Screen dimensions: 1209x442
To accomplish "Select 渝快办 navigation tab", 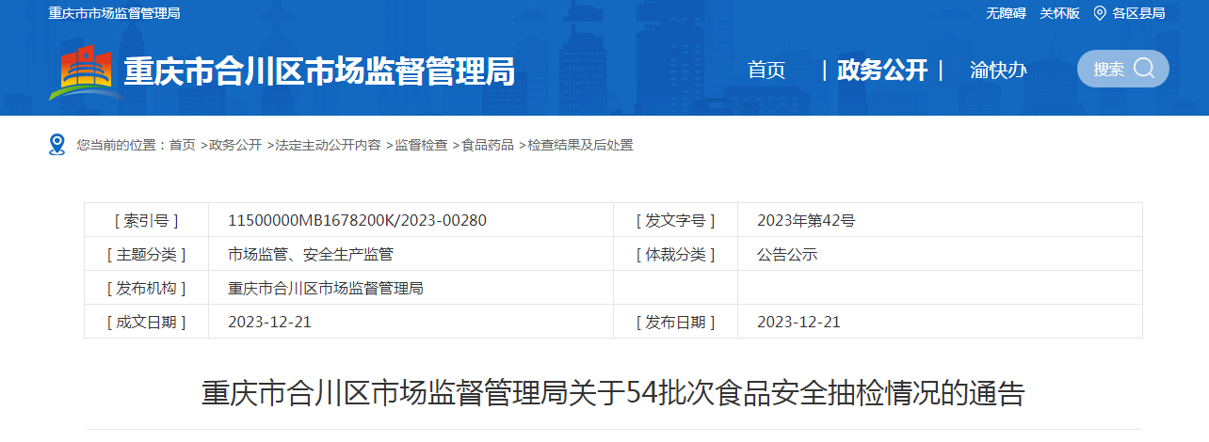I will (998, 70).
